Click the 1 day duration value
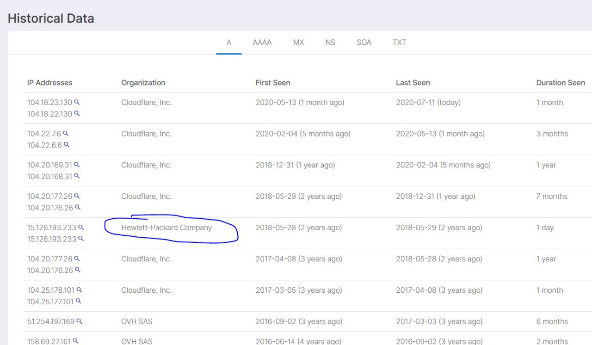This screenshot has height=345, width=592. (545, 228)
